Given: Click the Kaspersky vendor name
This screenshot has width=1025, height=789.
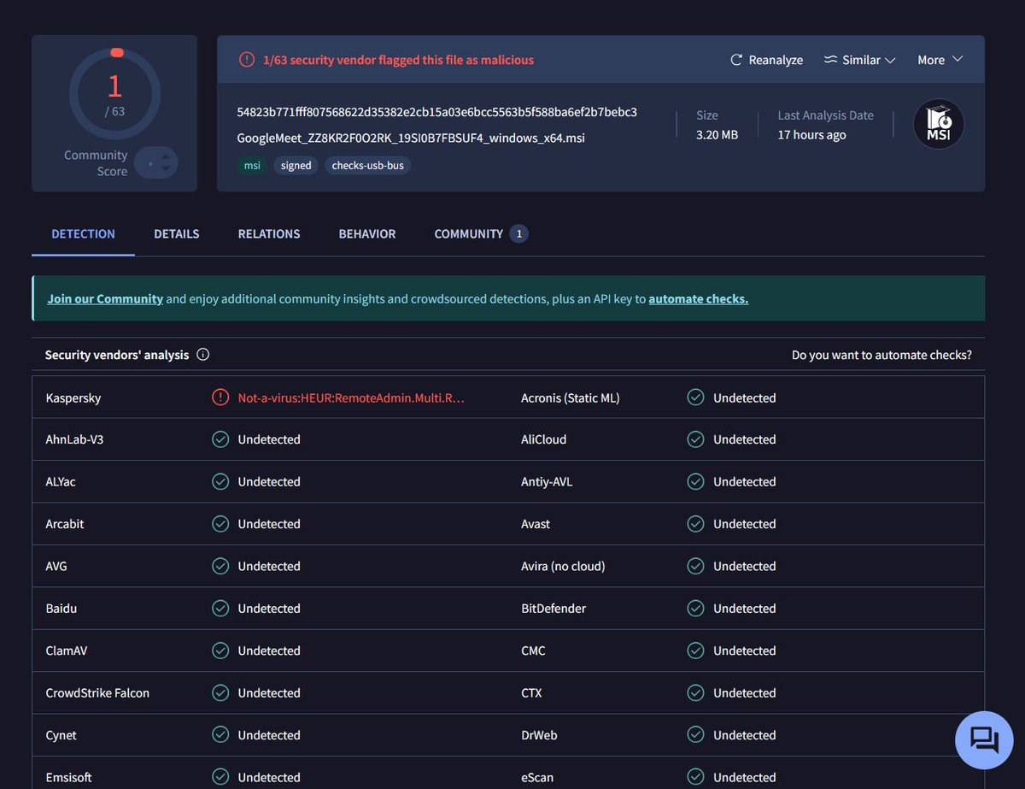Looking at the screenshot, I should coord(73,397).
